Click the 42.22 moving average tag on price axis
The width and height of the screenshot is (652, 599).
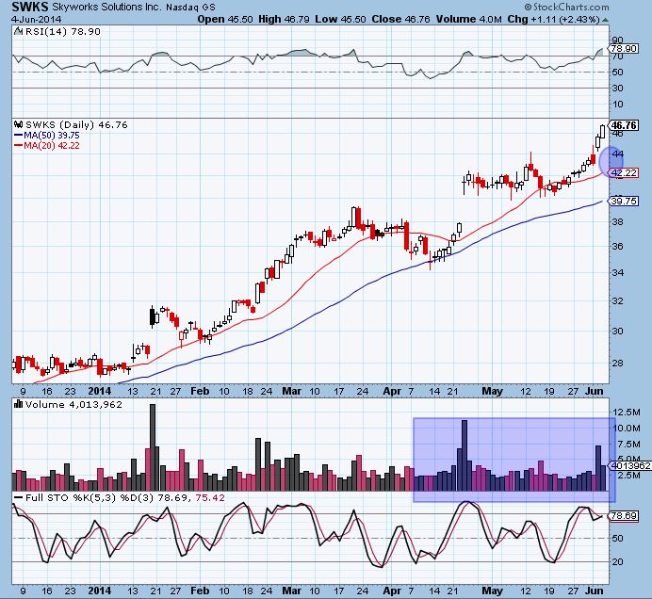[x=624, y=172]
